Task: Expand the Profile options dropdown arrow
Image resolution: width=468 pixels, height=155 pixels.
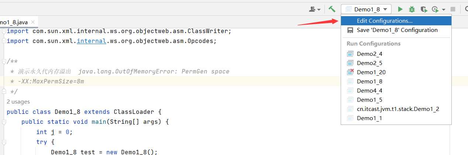Action: click(443, 10)
